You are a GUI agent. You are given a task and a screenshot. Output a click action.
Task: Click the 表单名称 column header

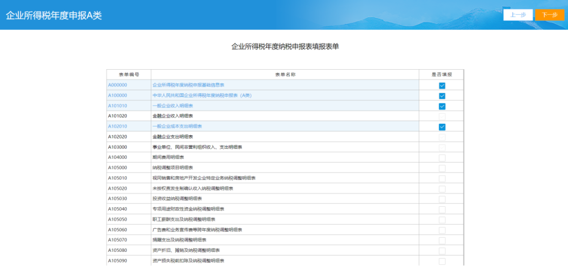point(286,74)
